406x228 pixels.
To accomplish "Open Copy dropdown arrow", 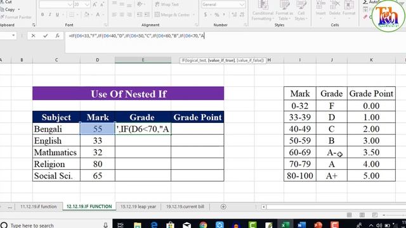I will 19,9.
